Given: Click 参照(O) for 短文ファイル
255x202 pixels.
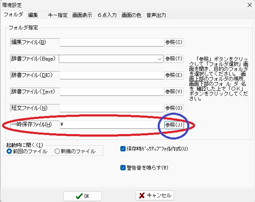Looking at the screenshot, I should tap(174, 108).
